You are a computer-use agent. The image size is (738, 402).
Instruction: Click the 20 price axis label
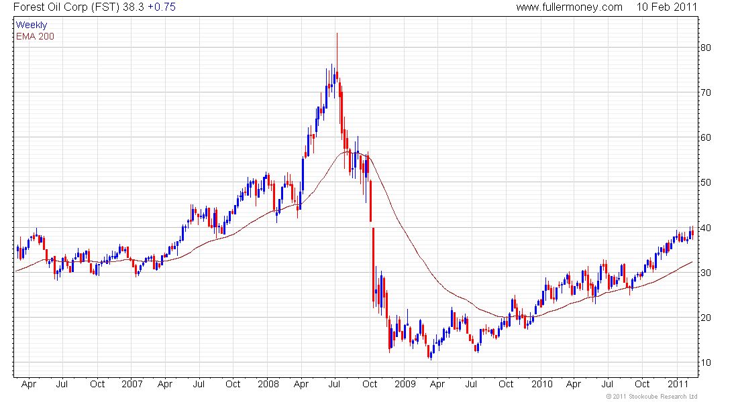pyautogui.click(x=706, y=318)
